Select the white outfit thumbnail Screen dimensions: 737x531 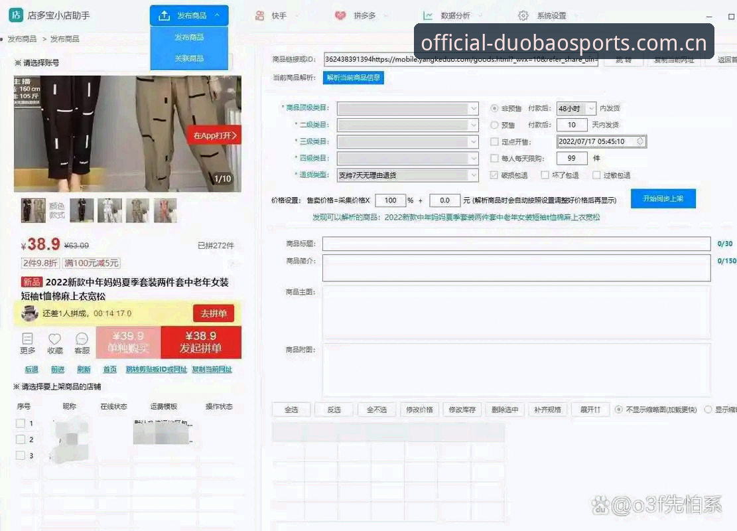(x=109, y=210)
